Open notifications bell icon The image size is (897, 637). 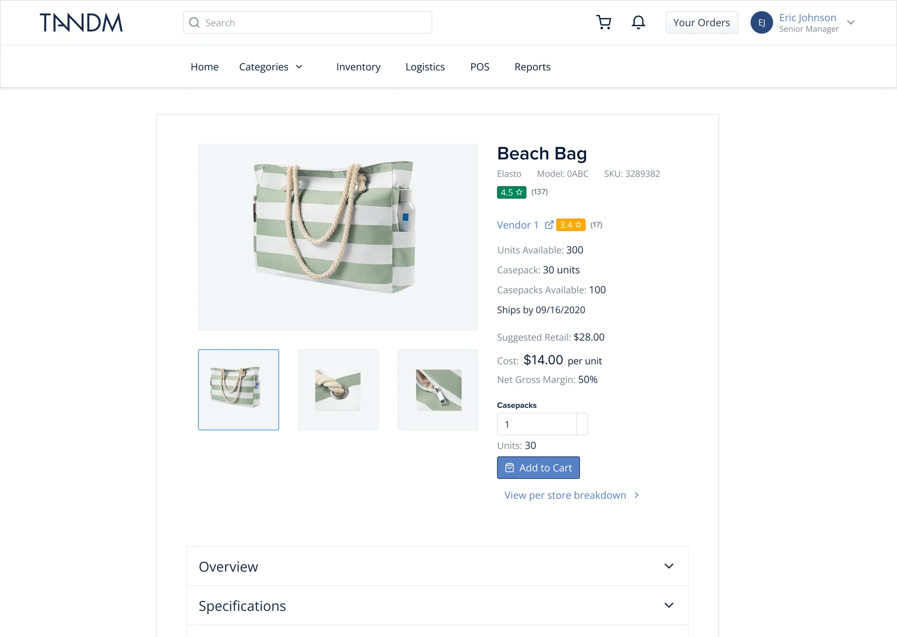(638, 22)
